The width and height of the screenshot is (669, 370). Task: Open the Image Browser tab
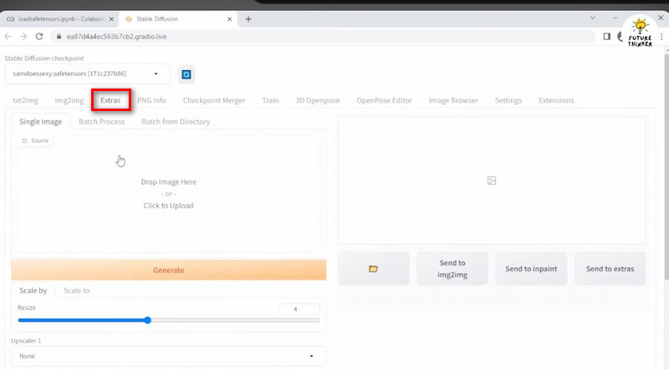[453, 100]
